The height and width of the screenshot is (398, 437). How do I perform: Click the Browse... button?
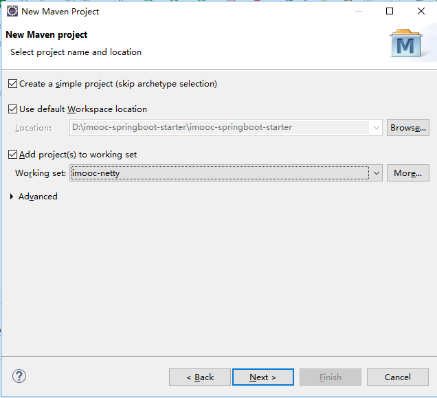[407, 127]
